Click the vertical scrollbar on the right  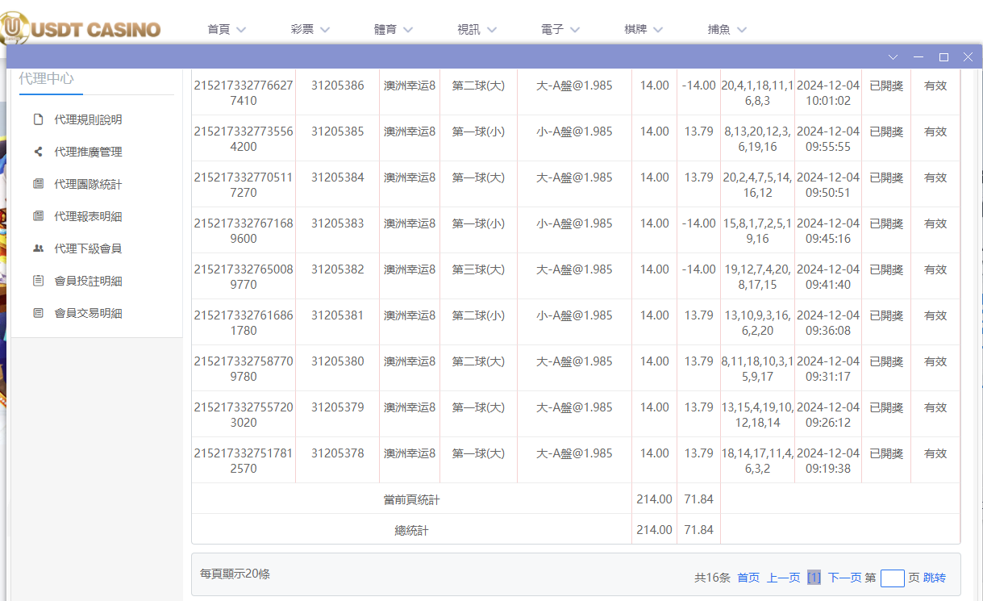(x=978, y=242)
